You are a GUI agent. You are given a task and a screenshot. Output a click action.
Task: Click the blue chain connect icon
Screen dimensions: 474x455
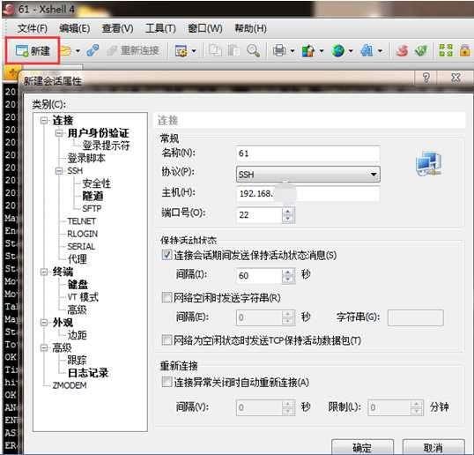point(93,50)
